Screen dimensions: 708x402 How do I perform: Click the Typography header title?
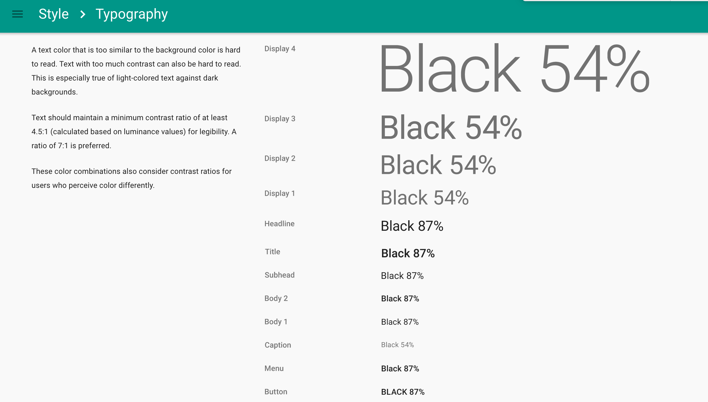pos(132,14)
